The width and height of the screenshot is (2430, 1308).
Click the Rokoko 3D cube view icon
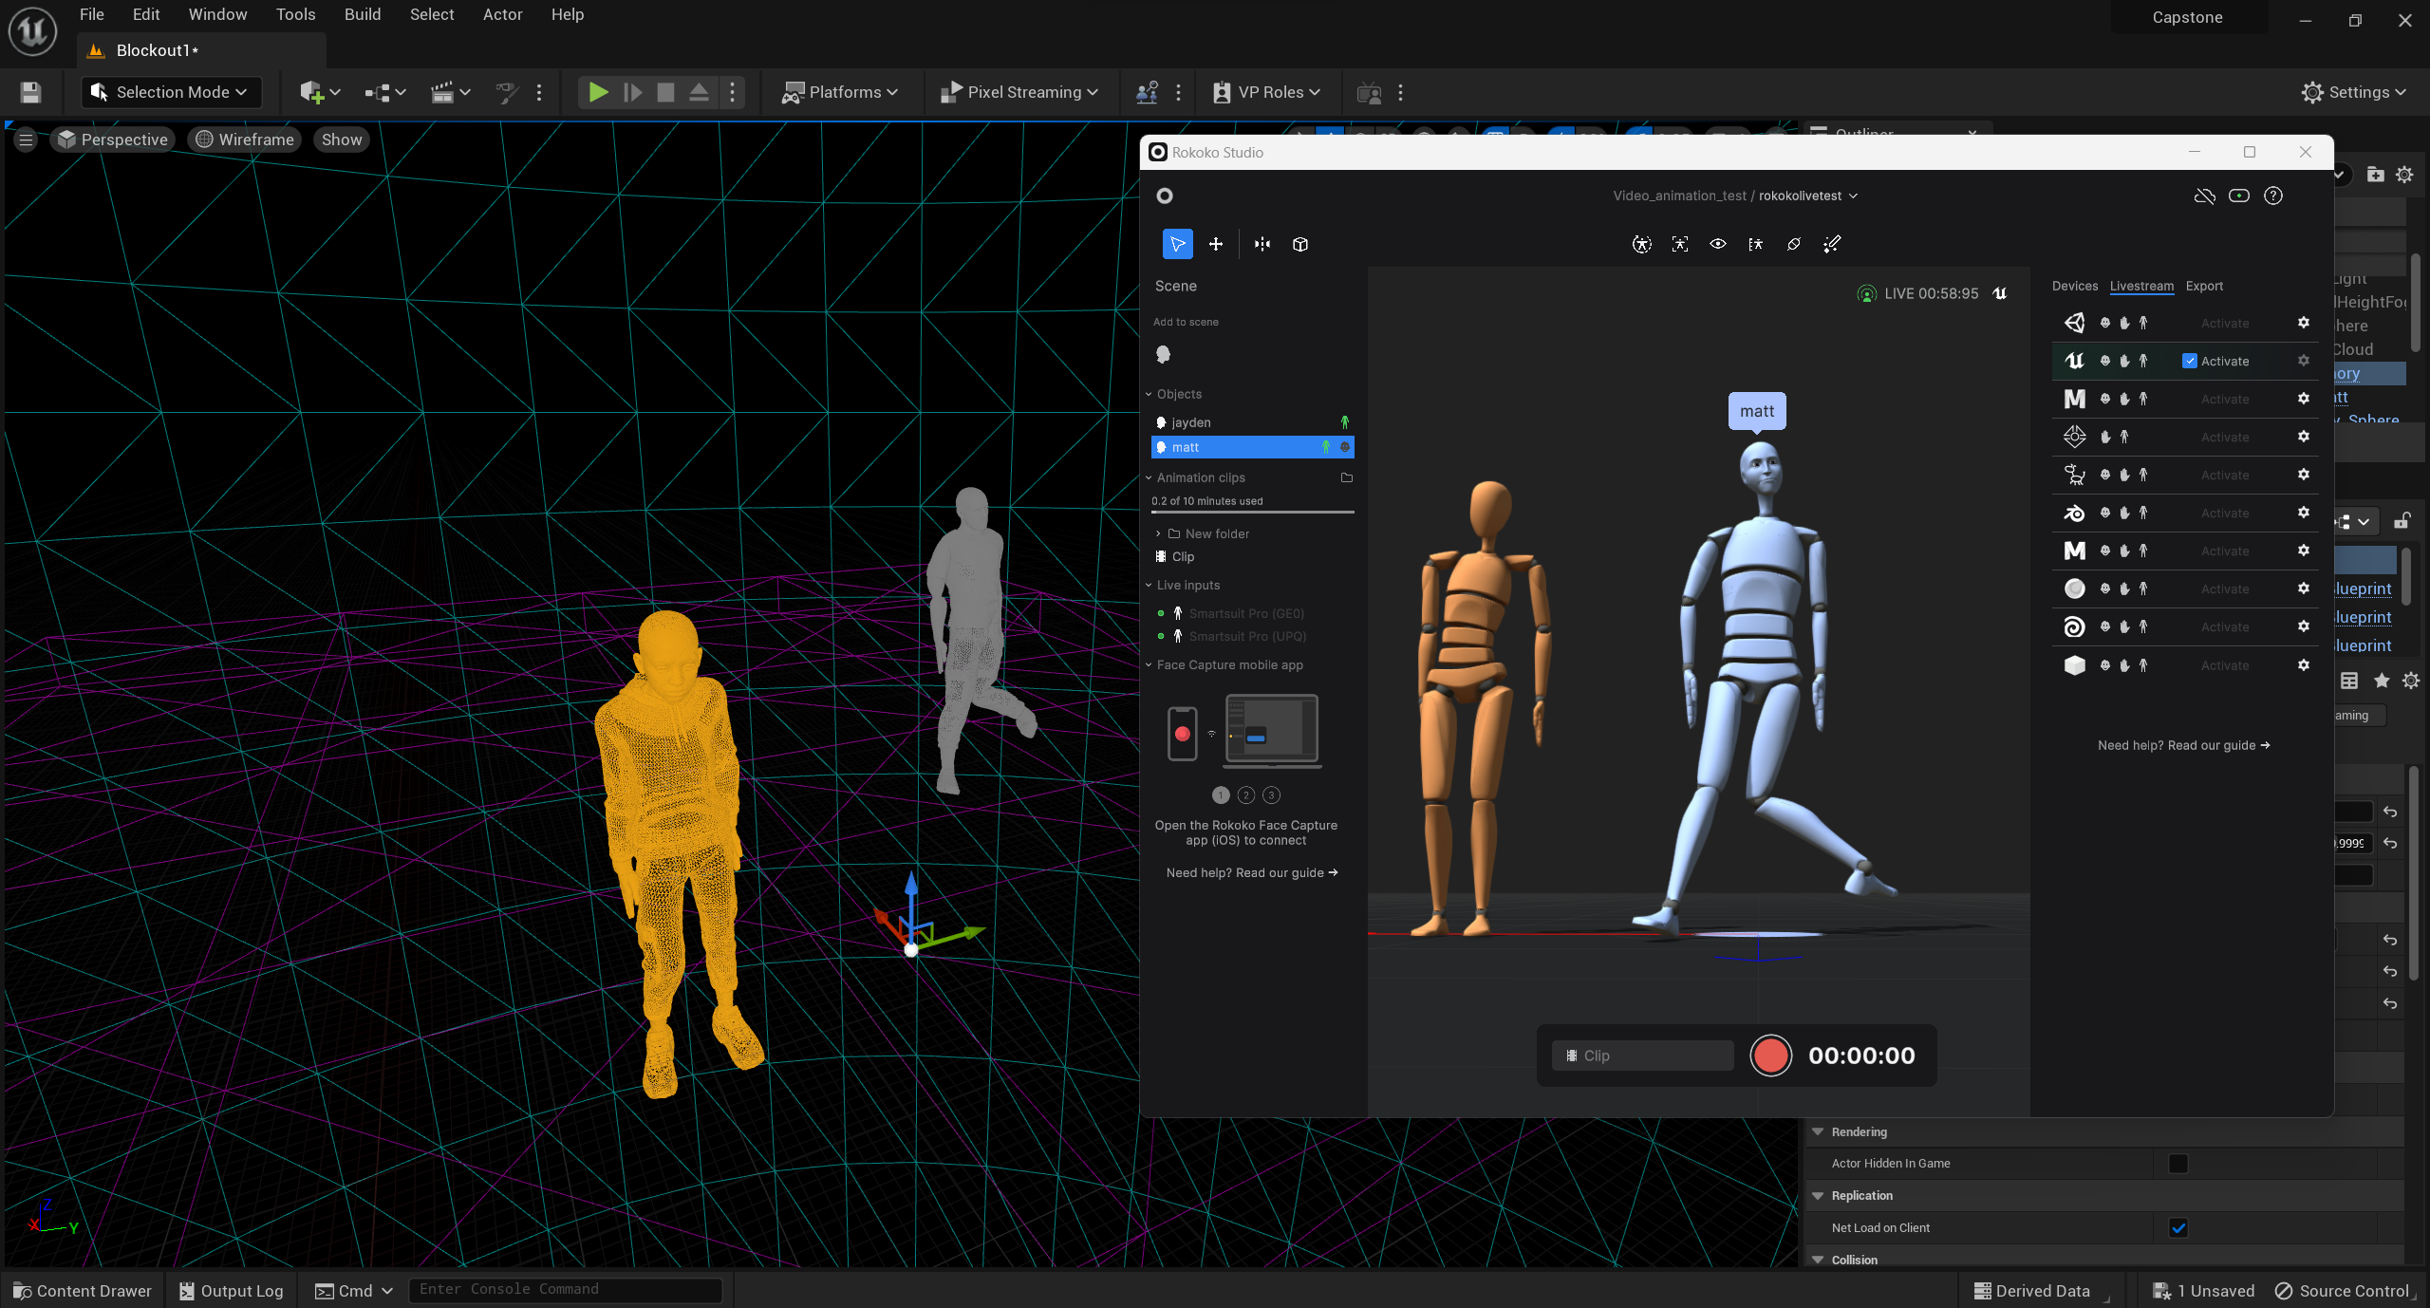(x=1300, y=244)
